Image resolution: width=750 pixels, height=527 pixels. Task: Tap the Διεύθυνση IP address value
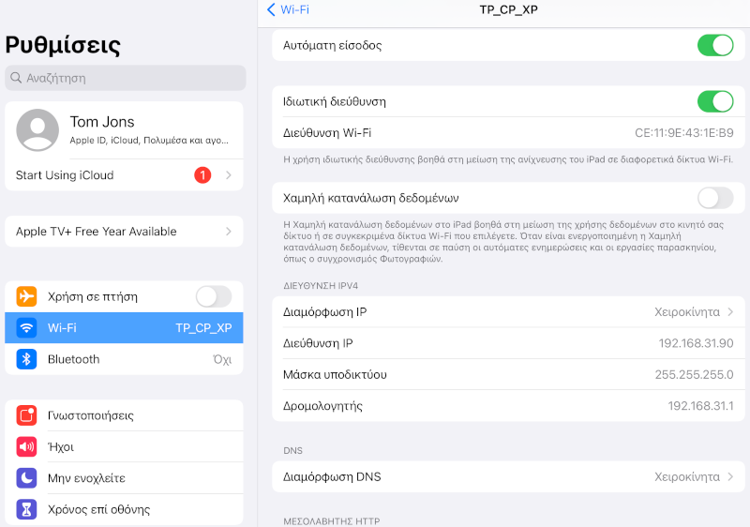coord(696,343)
